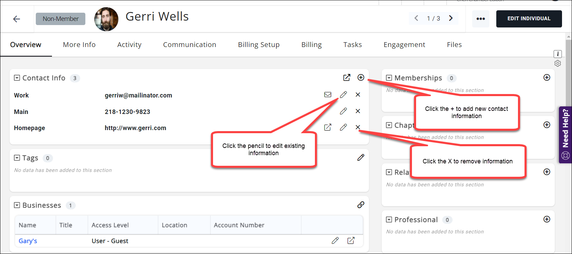Remove the Work email with X icon
This screenshot has width=572, height=254.
[x=358, y=95]
